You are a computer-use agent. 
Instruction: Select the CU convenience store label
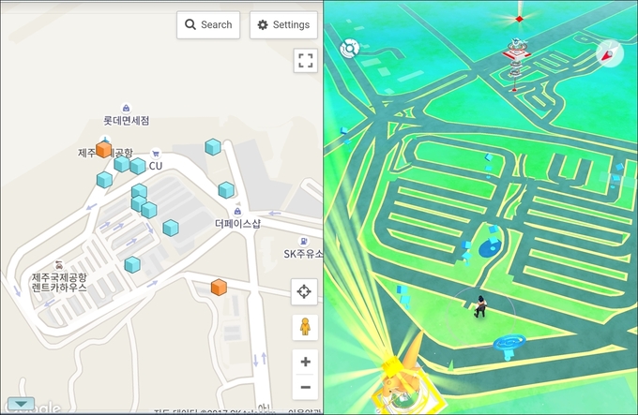pyautogui.click(x=156, y=166)
